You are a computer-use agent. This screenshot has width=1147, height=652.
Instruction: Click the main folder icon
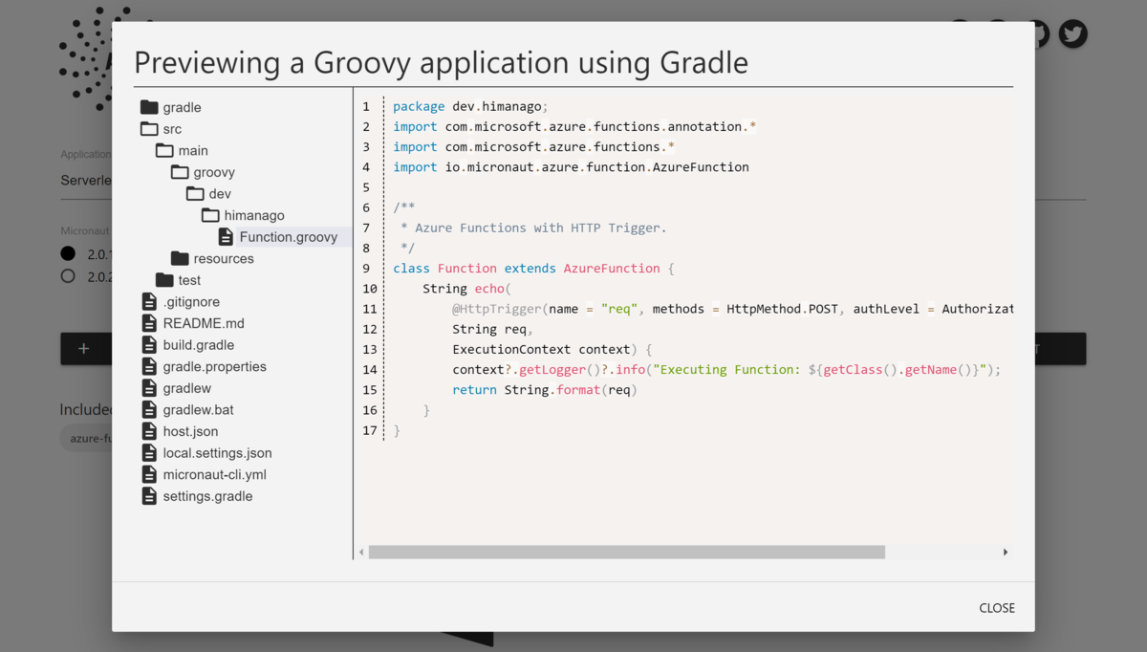click(164, 150)
